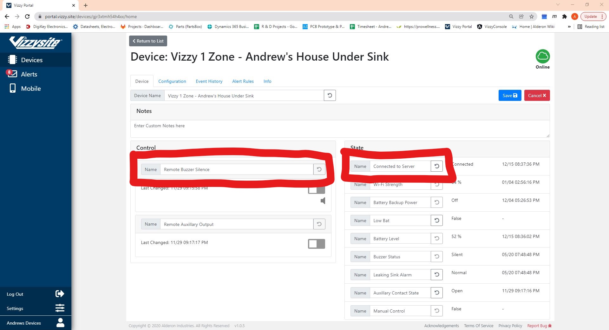The image size is (609, 330).
Task: Open the VizzyConsole bookmark
Action: [x=492, y=27]
